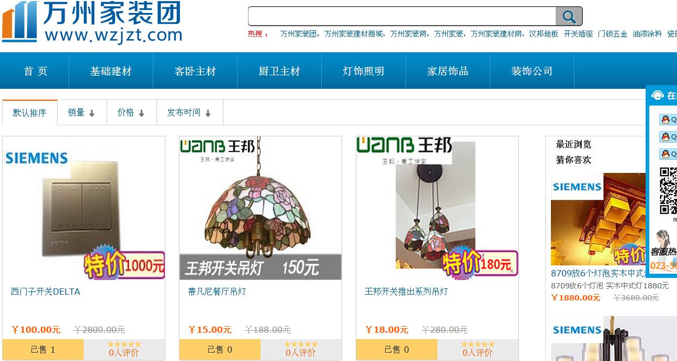Click hot search link 汉邦地板
Image resolution: width=677 pixels, height=361 pixels.
[544, 34]
